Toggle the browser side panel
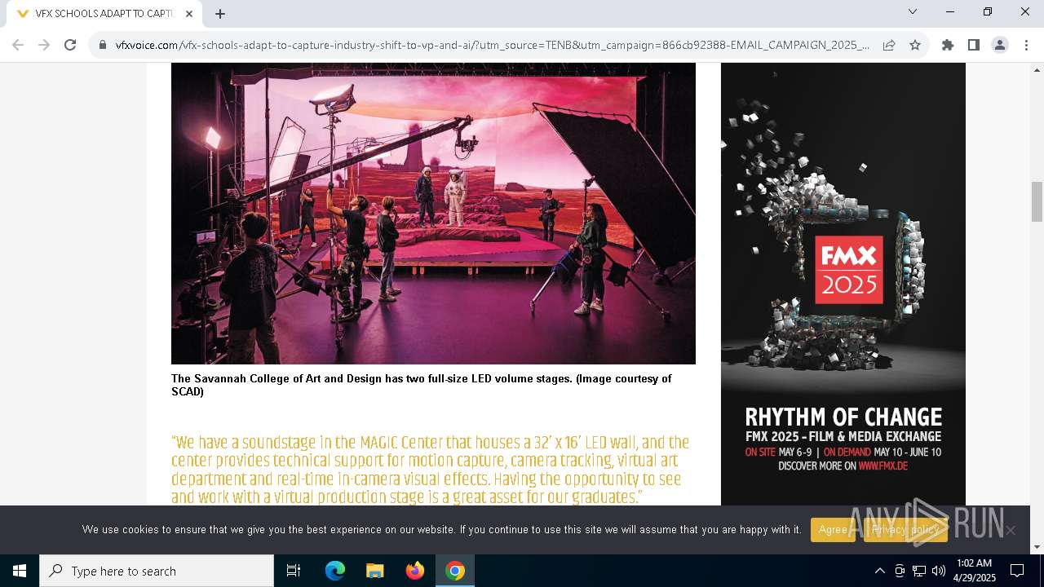1044x587 pixels. pyautogui.click(x=974, y=45)
